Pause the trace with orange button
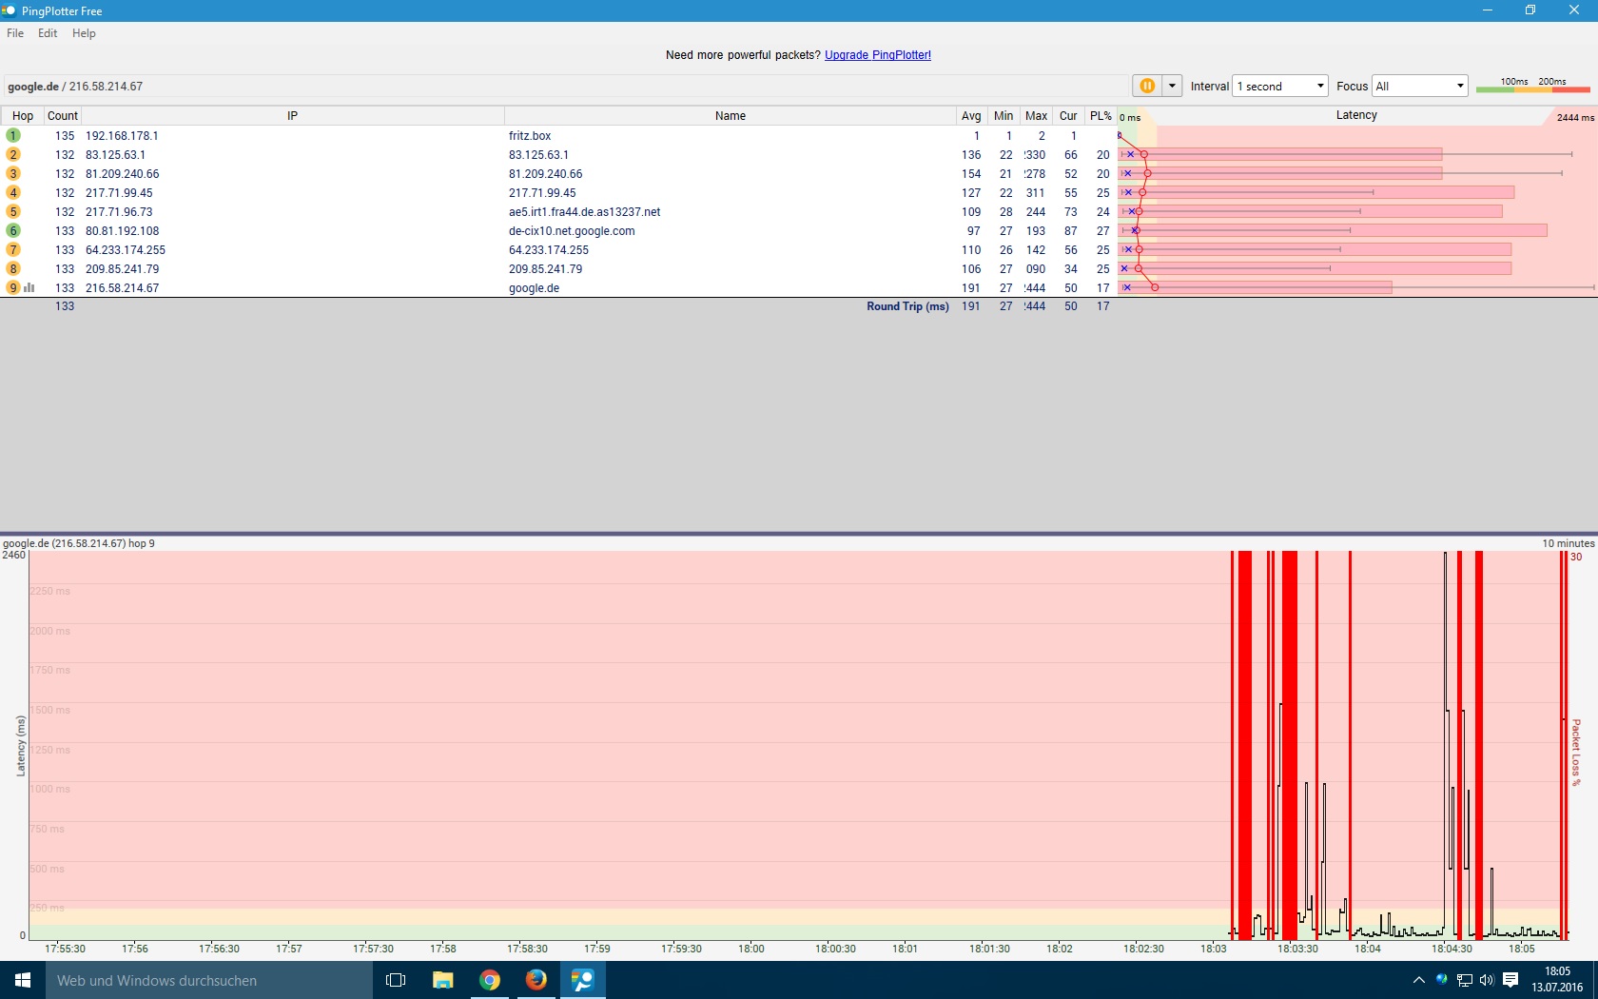Screen dimensions: 1598x999 pyautogui.click(x=1147, y=86)
